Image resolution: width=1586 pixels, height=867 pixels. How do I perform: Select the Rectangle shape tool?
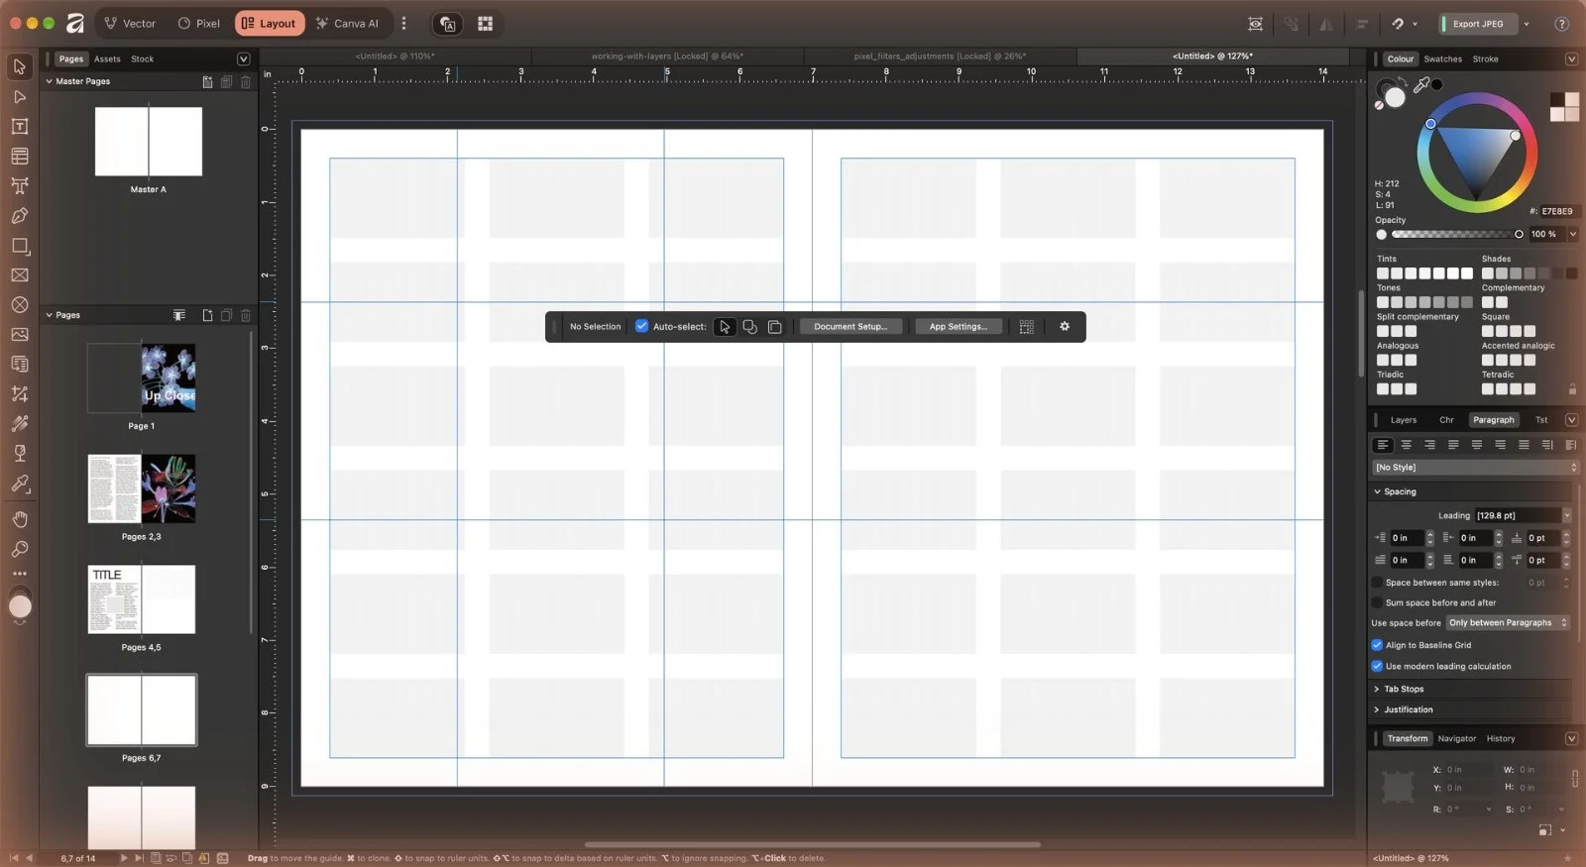(x=19, y=245)
